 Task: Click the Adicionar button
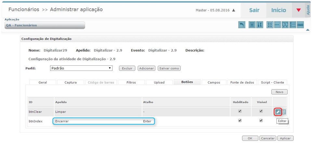pos(147,68)
